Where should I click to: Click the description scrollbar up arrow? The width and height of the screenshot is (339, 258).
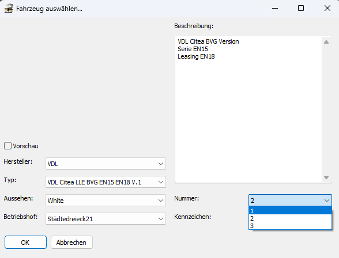click(x=326, y=42)
